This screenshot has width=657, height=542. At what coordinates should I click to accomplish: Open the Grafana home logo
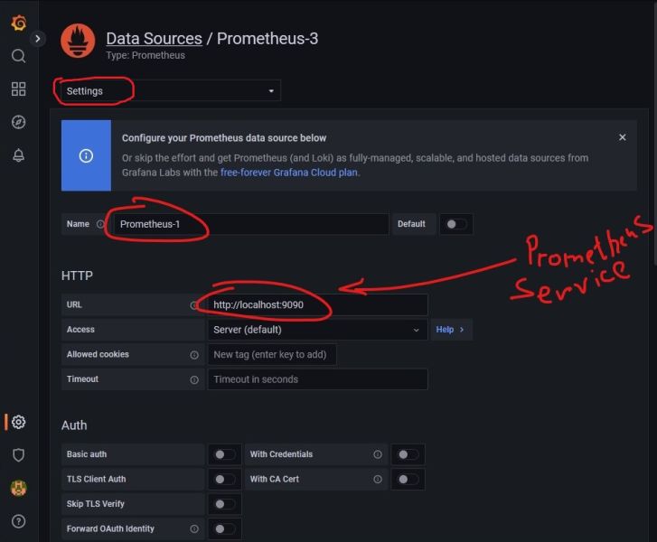point(19,23)
